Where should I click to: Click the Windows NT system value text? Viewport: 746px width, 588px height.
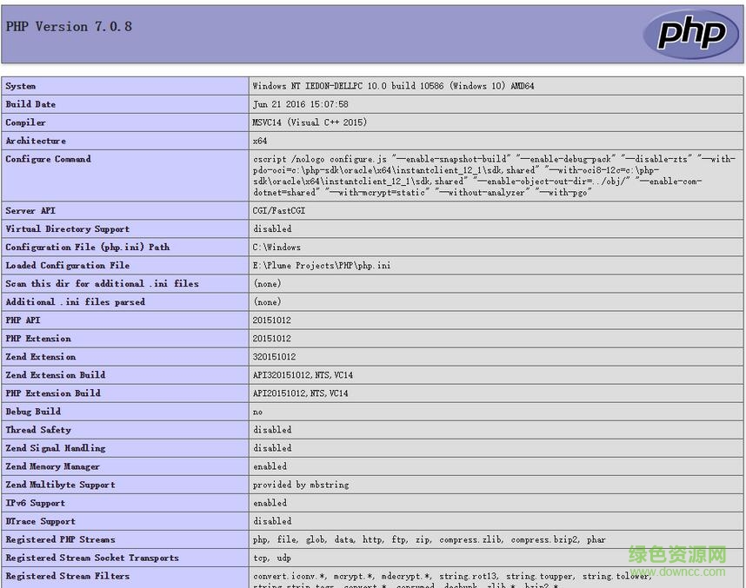[393, 86]
